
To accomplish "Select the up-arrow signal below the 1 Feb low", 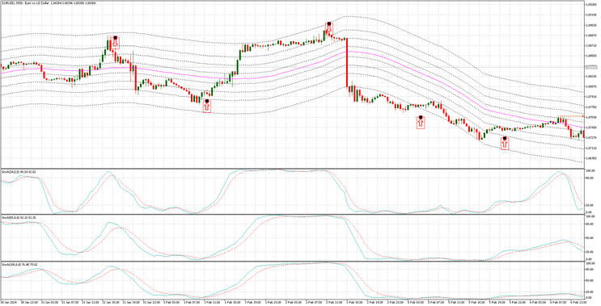I will 207,106.
